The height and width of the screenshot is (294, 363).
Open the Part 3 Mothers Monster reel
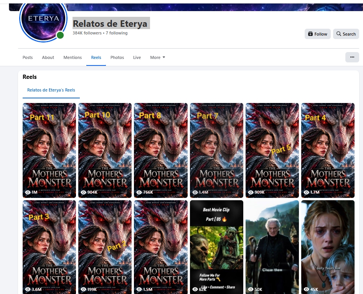49,247
